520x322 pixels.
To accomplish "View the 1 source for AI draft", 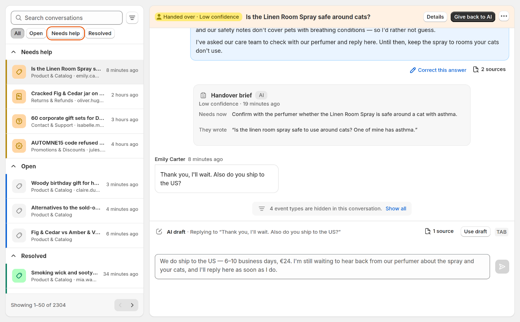I will [439, 231].
